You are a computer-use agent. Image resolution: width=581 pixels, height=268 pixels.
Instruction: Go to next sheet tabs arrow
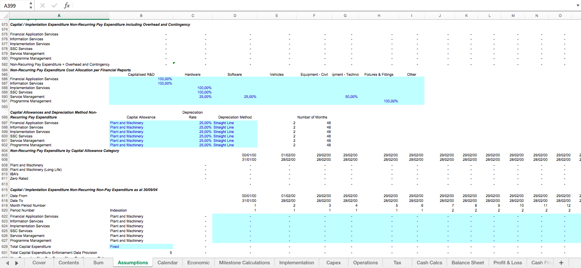17,263
